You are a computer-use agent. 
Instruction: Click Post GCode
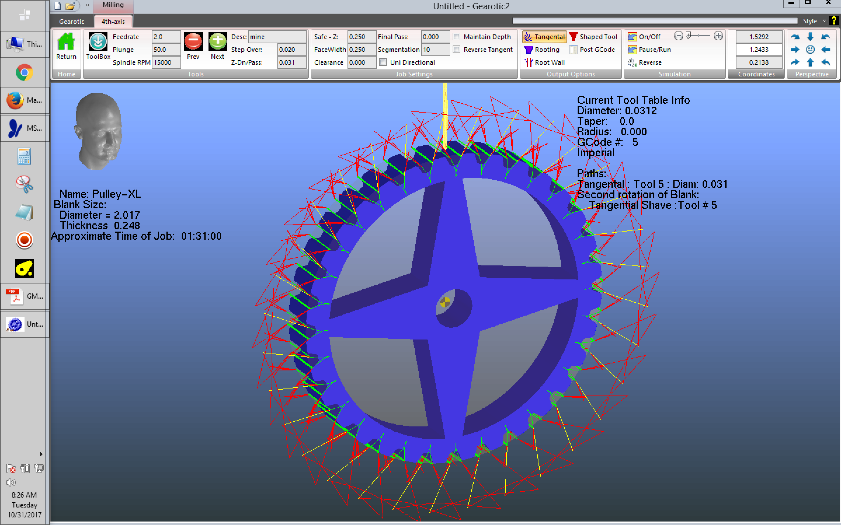pos(592,50)
